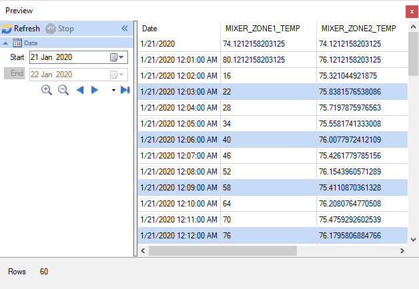Screen dimensions: 419x289
Task: Click zone 1 value 16
Action: (x=268, y=76)
